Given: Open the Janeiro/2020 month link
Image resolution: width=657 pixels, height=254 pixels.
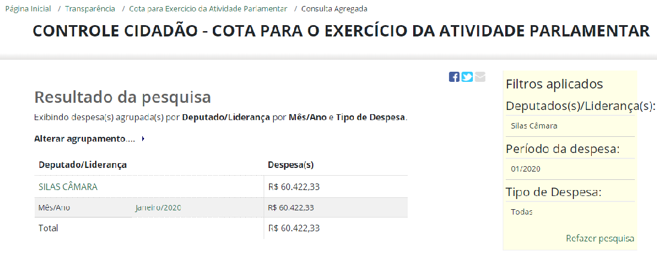Looking at the screenshot, I should coord(158,207).
